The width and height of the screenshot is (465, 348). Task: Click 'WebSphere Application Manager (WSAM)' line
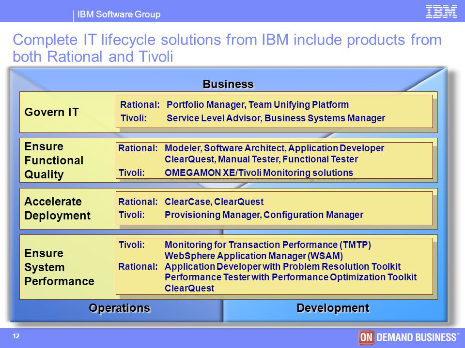click(x=253, y=256)
